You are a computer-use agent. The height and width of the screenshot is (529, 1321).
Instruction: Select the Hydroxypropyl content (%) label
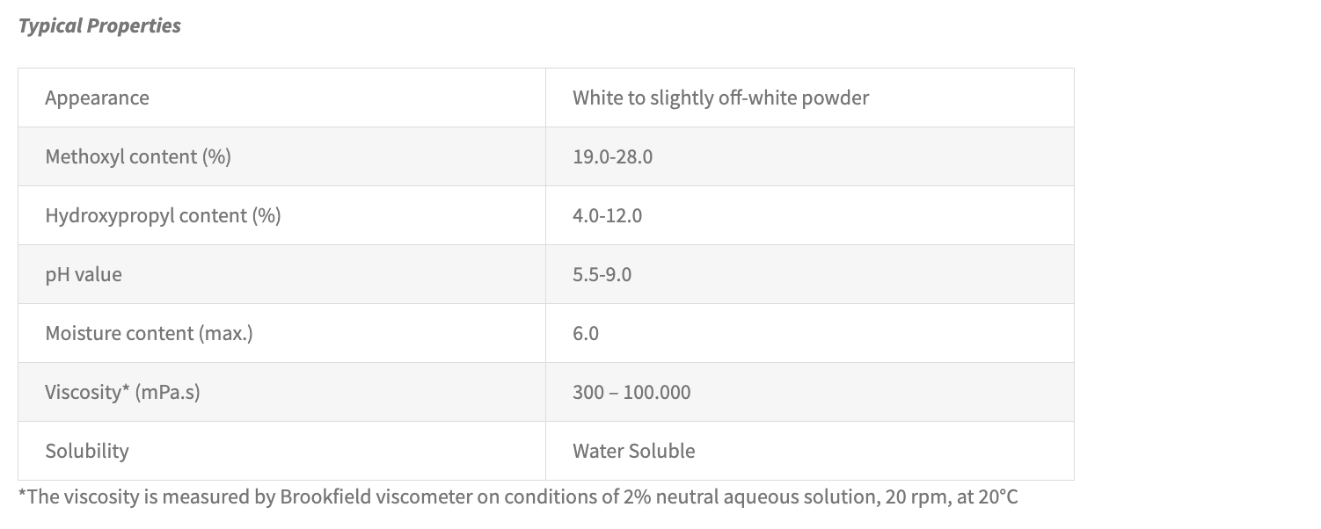(163, 215)
